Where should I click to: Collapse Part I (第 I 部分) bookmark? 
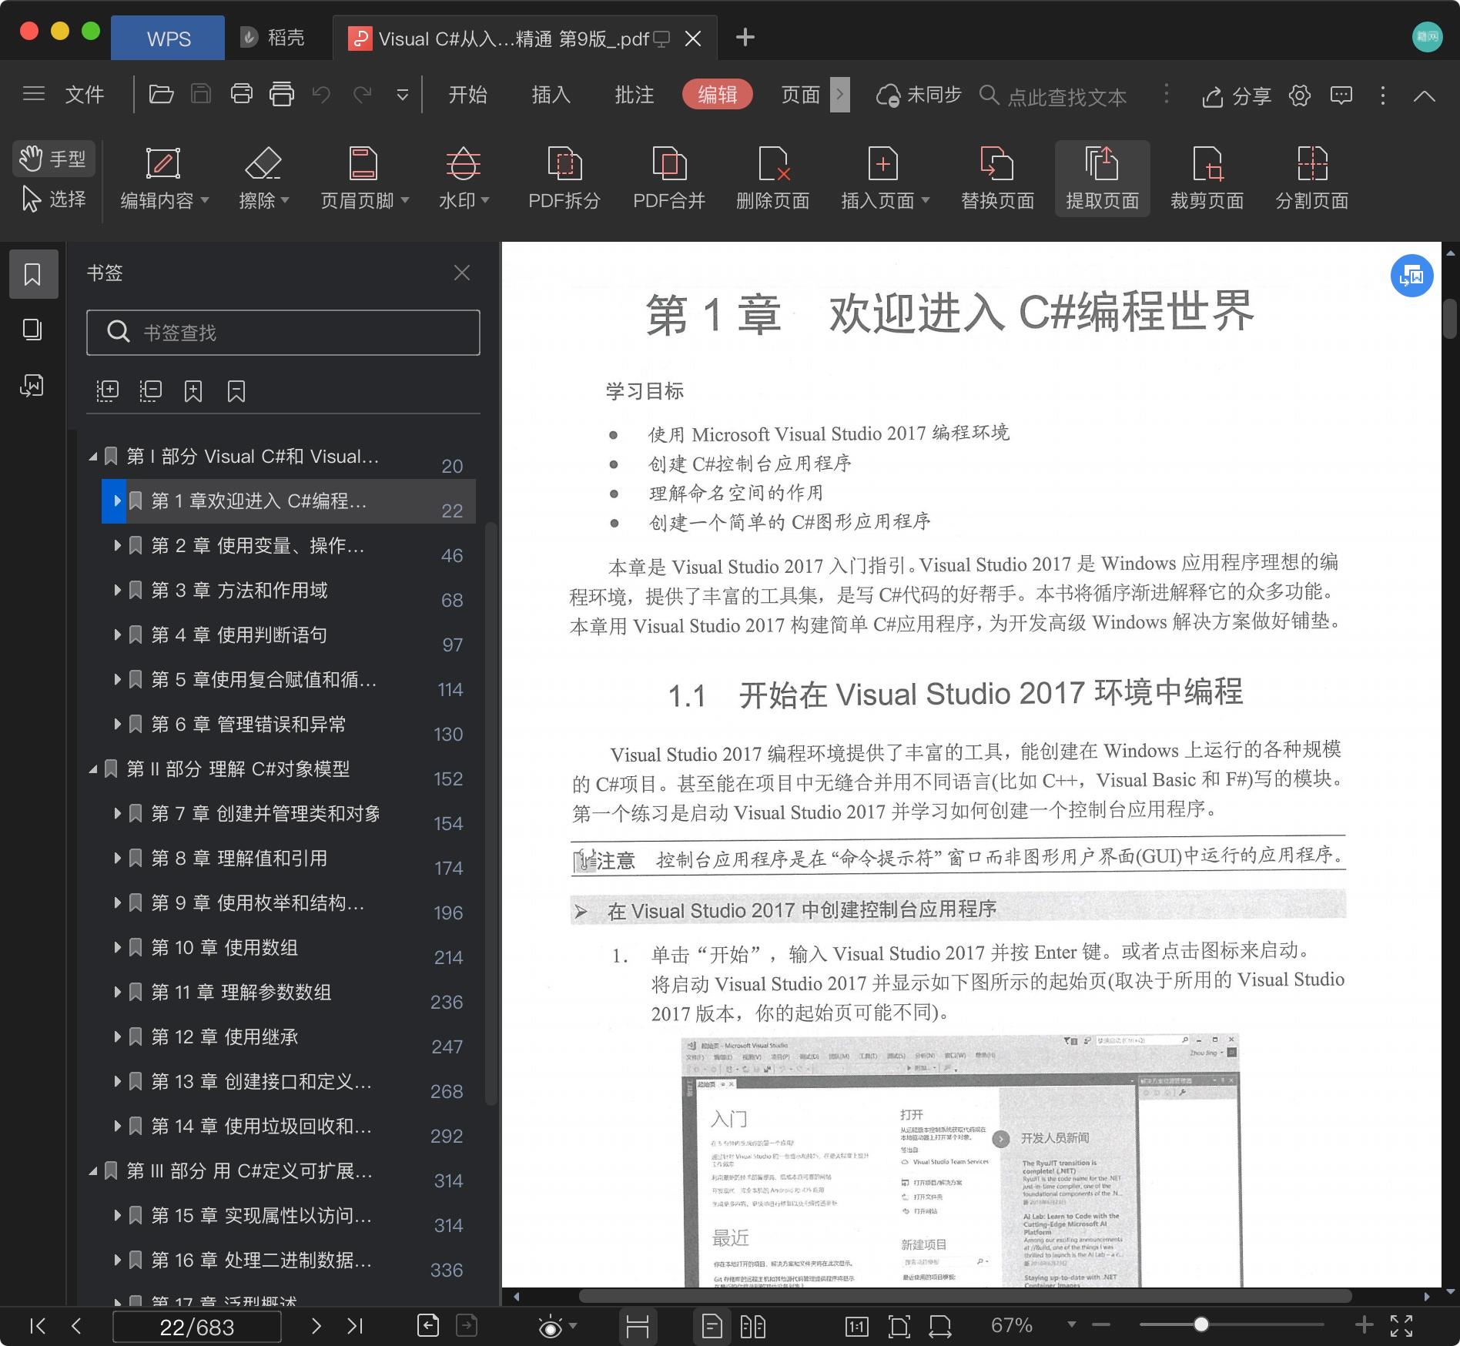[92, 457]
